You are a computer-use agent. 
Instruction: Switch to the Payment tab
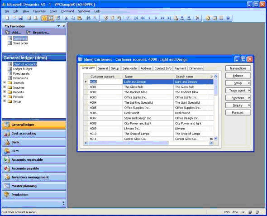pos(180,68)
